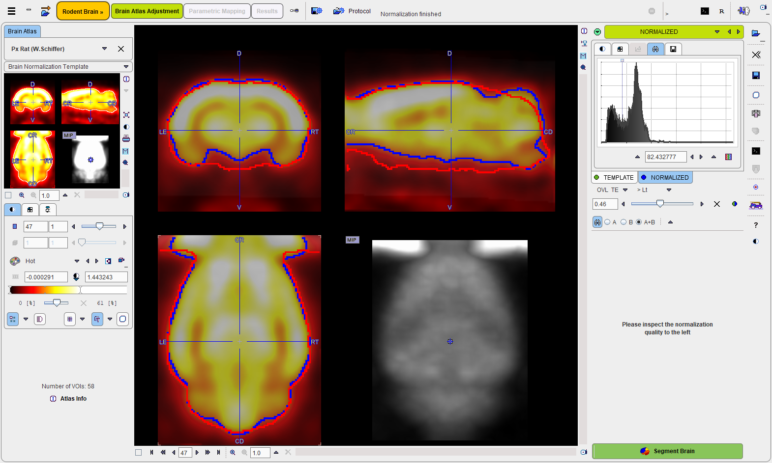Click the R statistics icon
This screenshot has height=463, width=772.
point(721,11)
